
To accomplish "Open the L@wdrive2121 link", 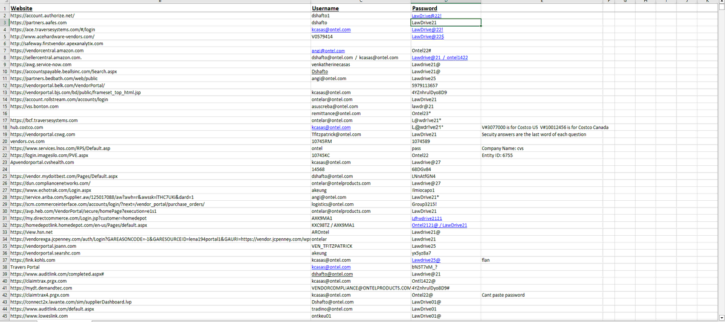I will pos(427,218).
